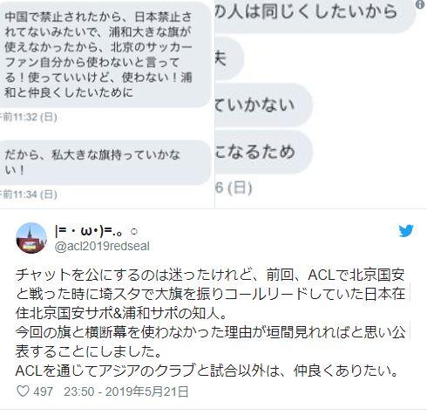This screenshot has height=415, width=427.
Task: Click the heart like icon
Action: (23, 391)
